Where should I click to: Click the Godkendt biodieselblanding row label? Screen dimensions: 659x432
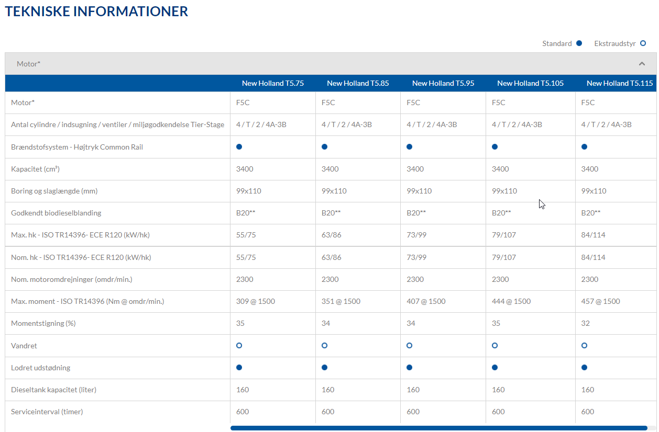56,213
